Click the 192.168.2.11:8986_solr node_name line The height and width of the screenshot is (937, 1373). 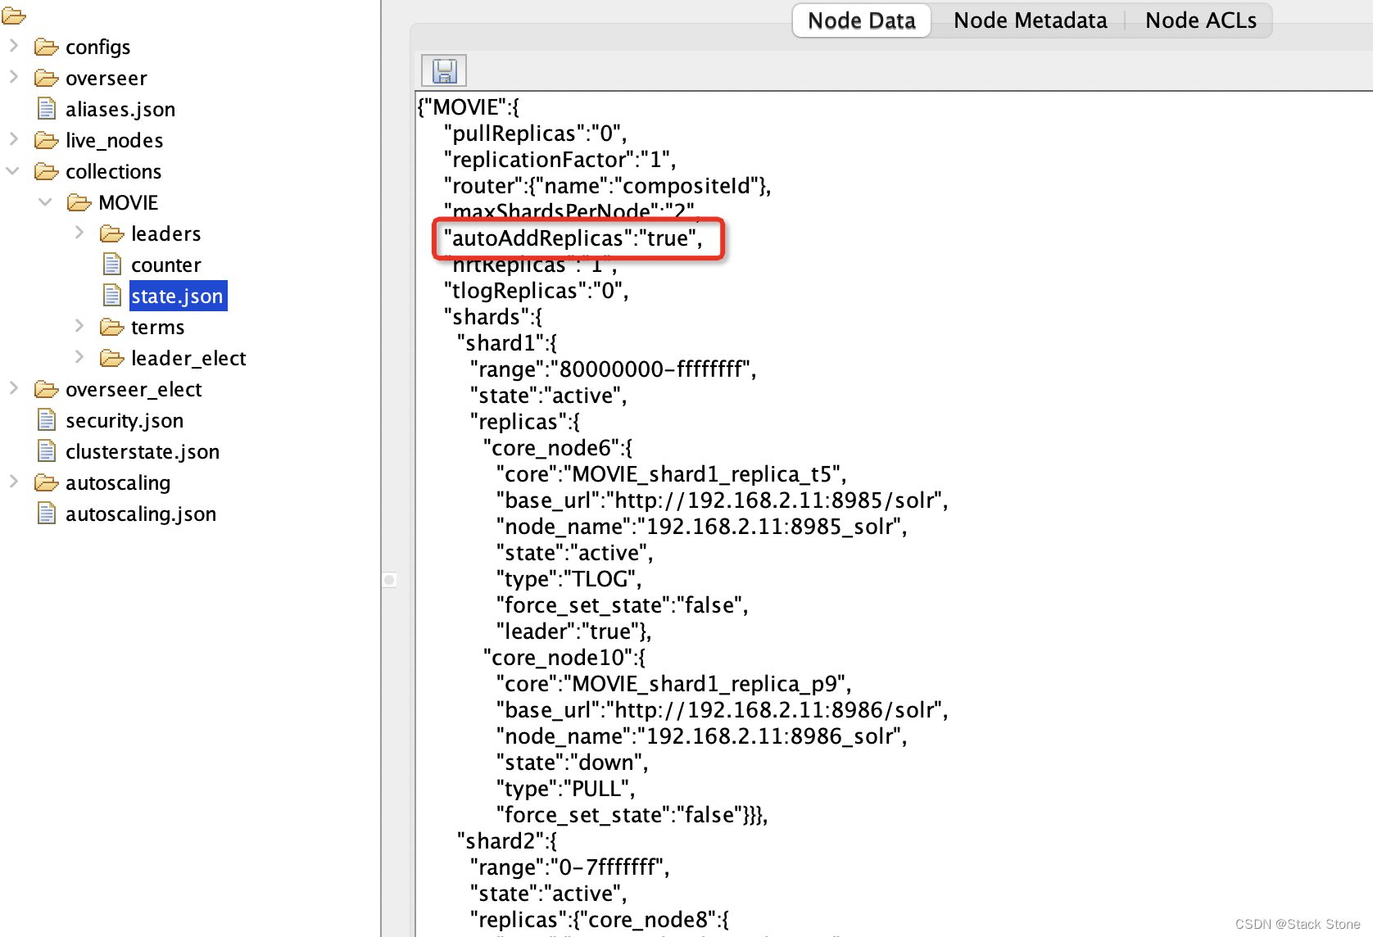tap(701, 736)
